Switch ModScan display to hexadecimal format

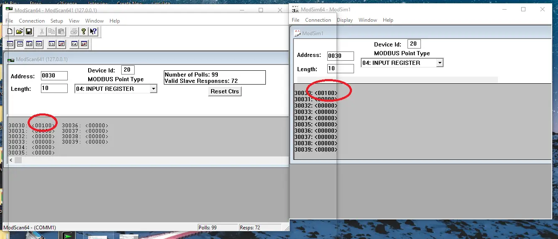(x=39, y=44)
